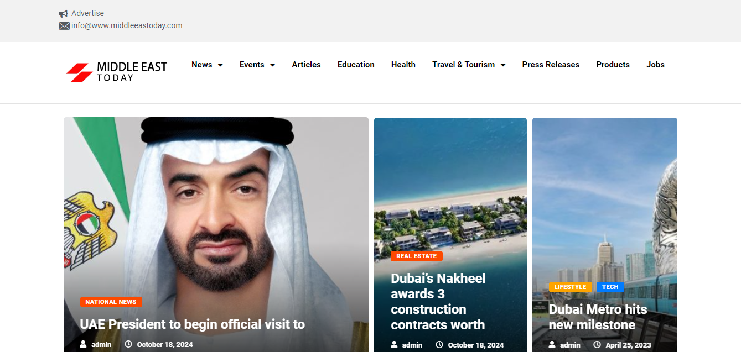Viewport: 741px width, 352px height.
Task: Click the user icon on UAE President article
Action: [x=84, y=344]
